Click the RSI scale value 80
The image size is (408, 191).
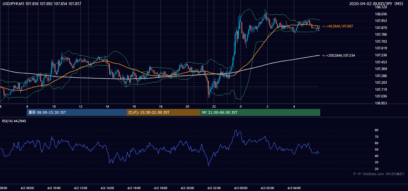pos(377,130)
